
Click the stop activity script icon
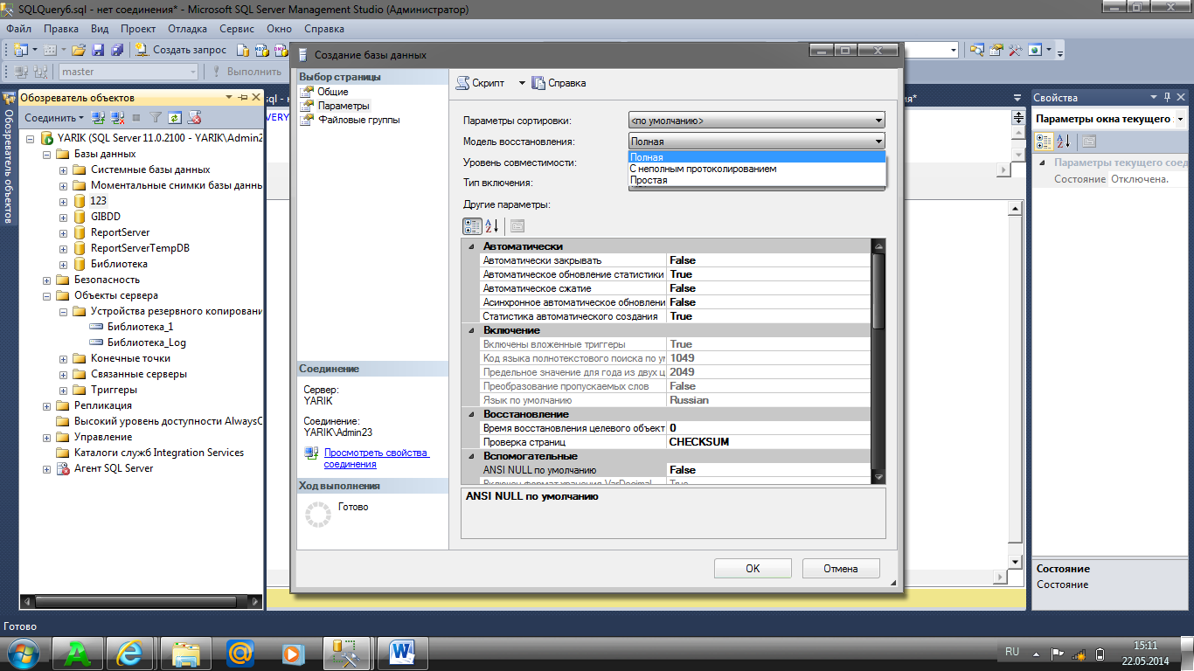195,117
